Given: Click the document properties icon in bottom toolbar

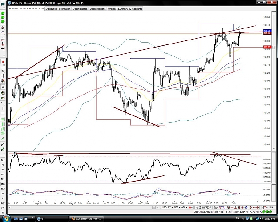Looking at the screenshot, I should coord(262,207).
